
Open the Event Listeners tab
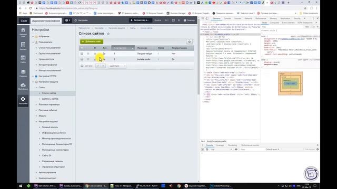[288, 23]
